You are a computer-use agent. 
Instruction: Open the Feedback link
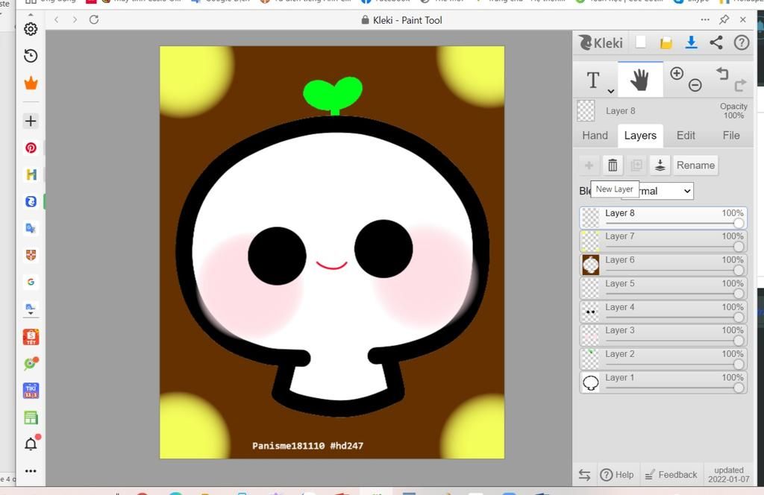pyautogui.click(x=671, y=475)
